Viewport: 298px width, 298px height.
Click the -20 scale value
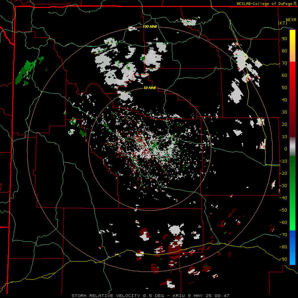pos(283,173)
